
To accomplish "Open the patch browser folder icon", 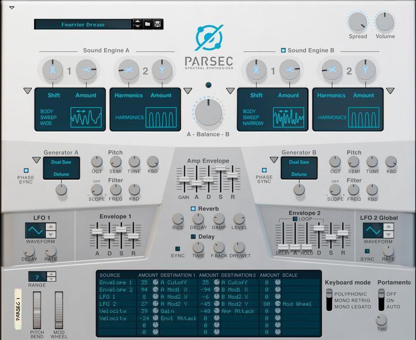I will tap(148, 24).
